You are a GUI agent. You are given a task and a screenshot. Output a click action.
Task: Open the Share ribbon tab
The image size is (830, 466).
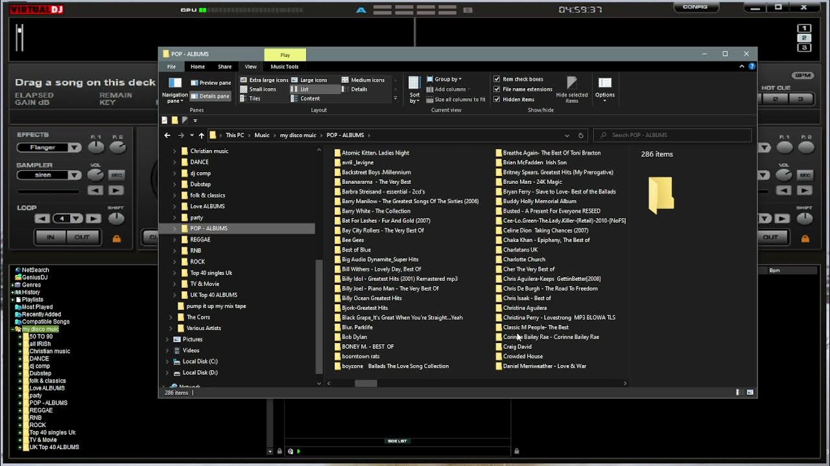tap(224, 67)
